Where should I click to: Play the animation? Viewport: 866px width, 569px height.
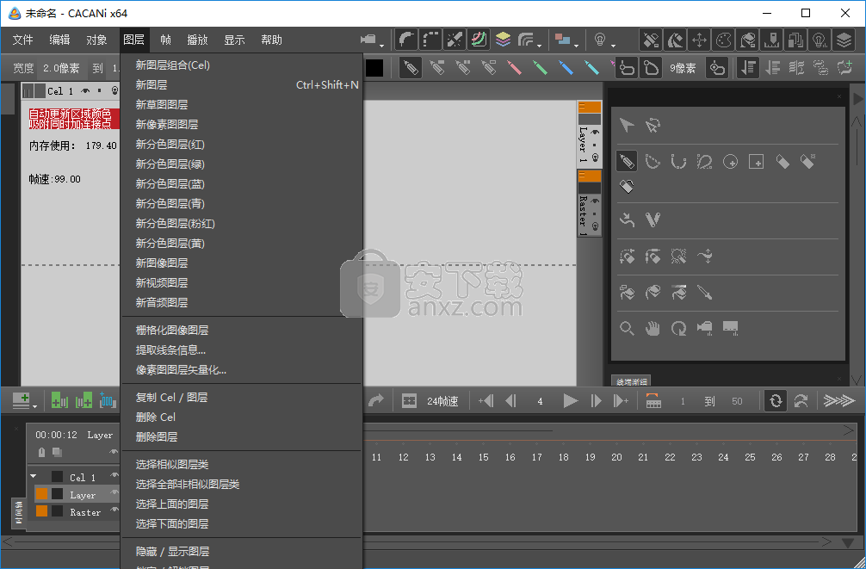click(571, 401)
